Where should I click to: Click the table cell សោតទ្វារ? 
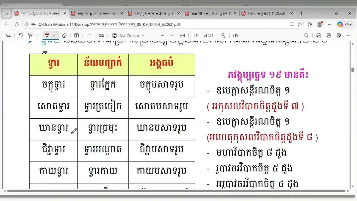[53, 107]
